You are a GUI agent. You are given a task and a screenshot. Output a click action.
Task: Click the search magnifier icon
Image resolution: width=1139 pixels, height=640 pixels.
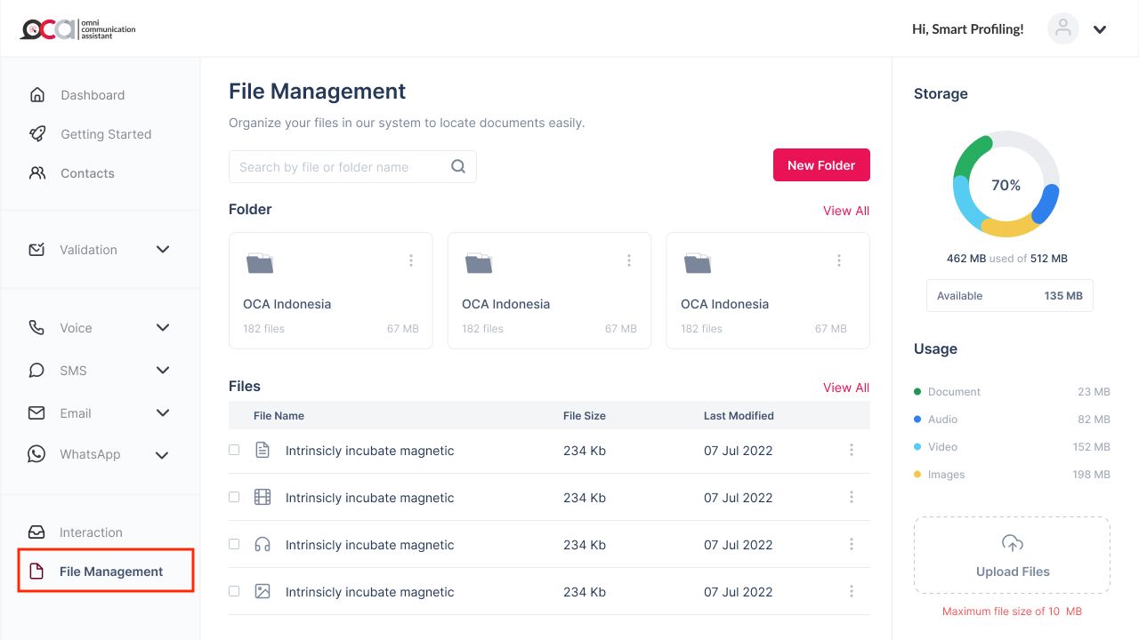click(x=458, y=166)
